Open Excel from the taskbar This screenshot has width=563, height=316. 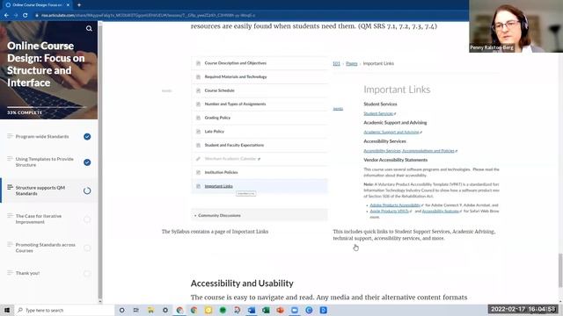point(266,310)
